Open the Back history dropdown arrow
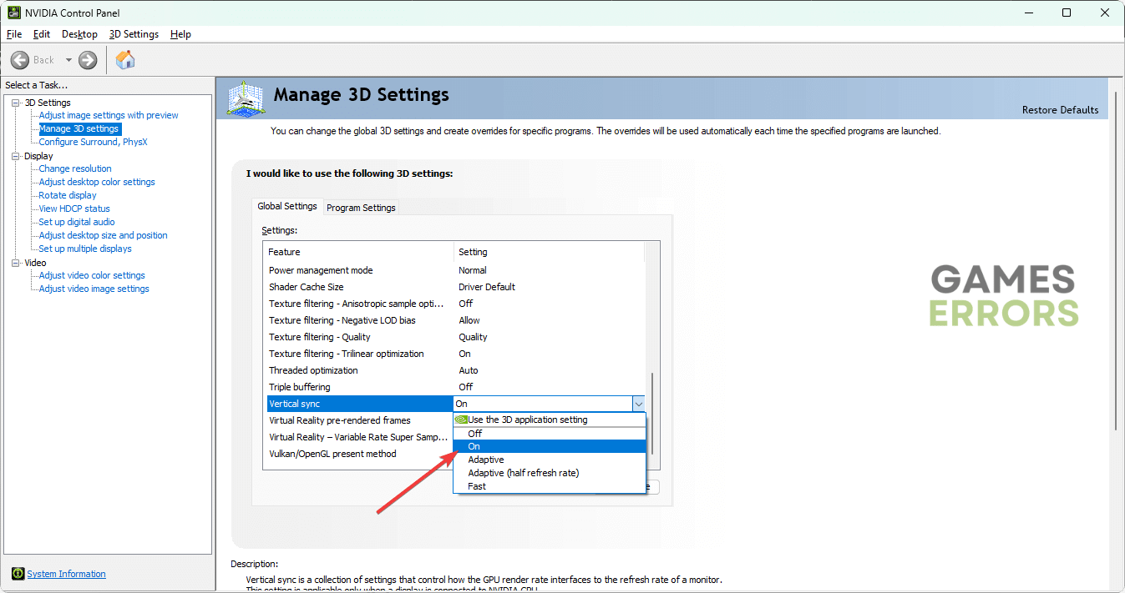The width and height of the screenshot is (1125, 593). point(68,60)
